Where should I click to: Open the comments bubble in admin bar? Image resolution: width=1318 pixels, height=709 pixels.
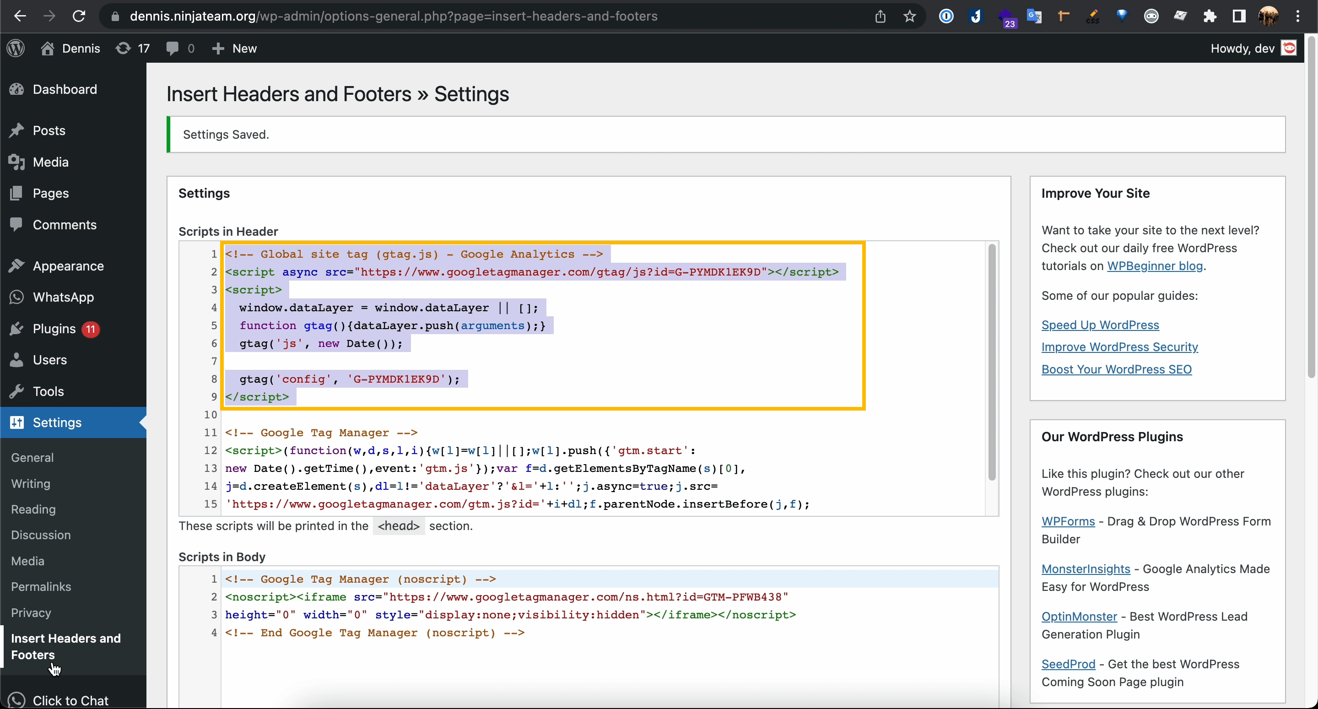coord(180,48)
